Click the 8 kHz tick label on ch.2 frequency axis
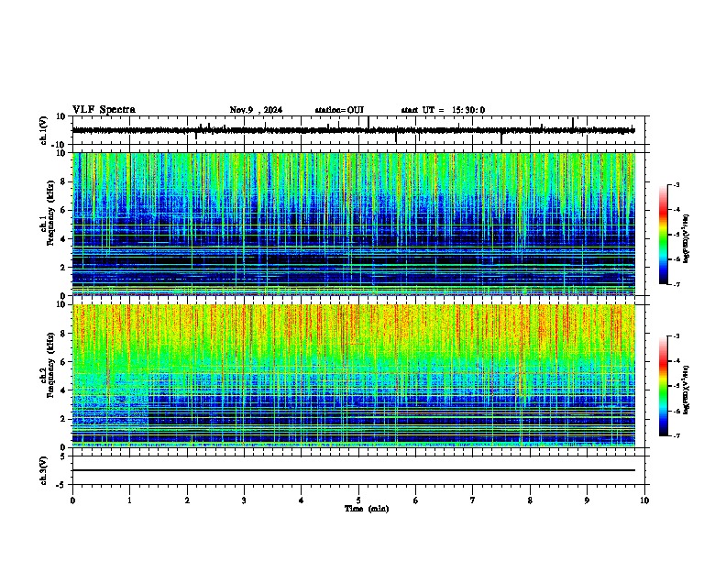 pyautogui.click(x=64, y=334)
